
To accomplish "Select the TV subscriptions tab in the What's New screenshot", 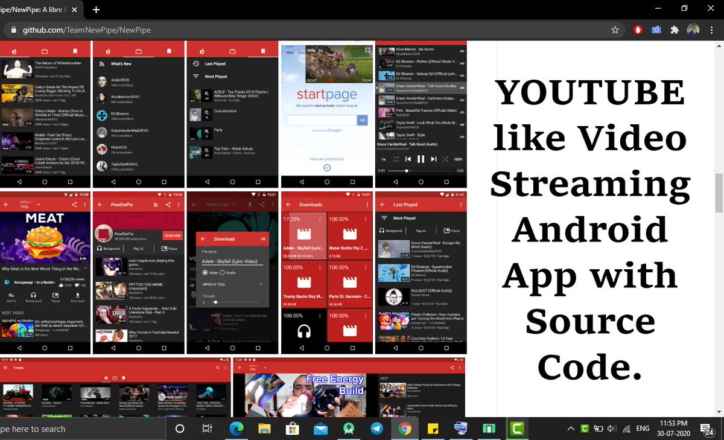I will 138,51.
